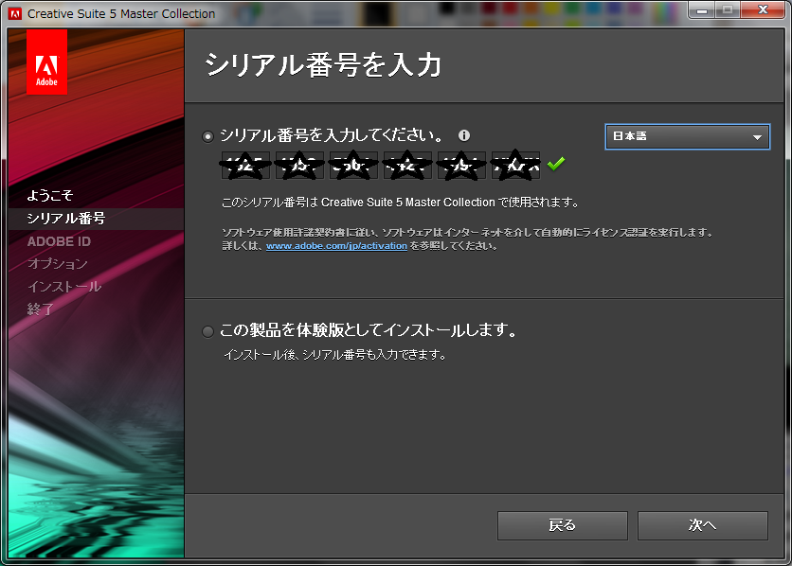Screen dimensions: 792x566
Task: Click the green checkmark validation icon
Action: pos(556,164)
